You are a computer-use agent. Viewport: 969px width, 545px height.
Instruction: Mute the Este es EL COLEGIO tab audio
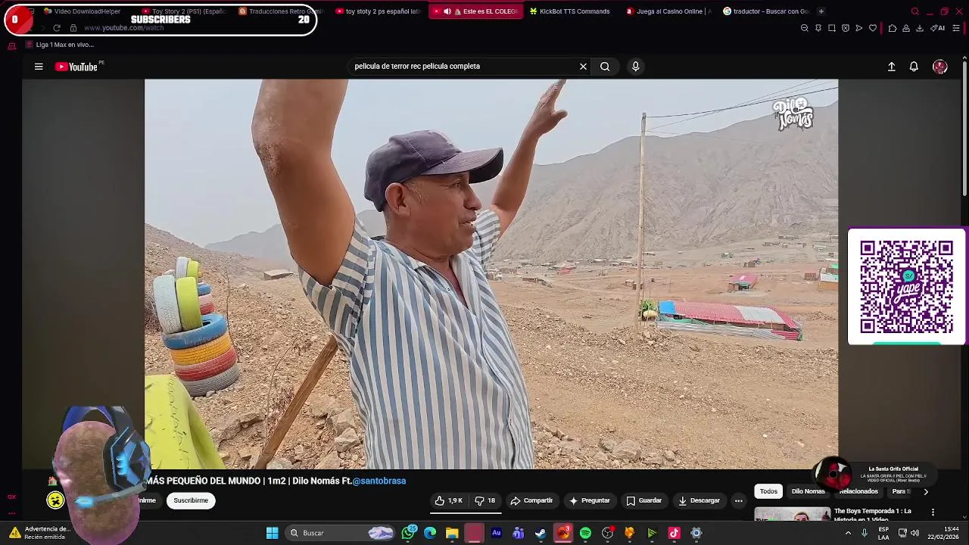(x=447, y=11)
